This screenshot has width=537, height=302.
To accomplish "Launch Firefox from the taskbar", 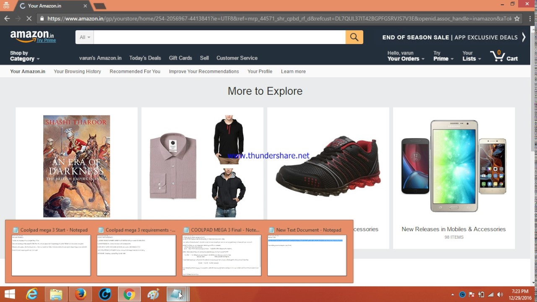I will 81,294.
